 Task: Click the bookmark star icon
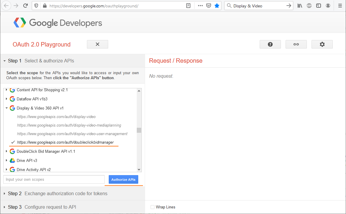(x=217, y=6)
